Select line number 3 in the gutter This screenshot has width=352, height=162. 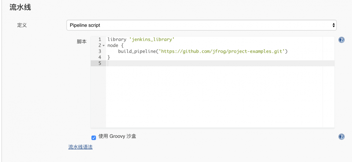coord(100,51)
